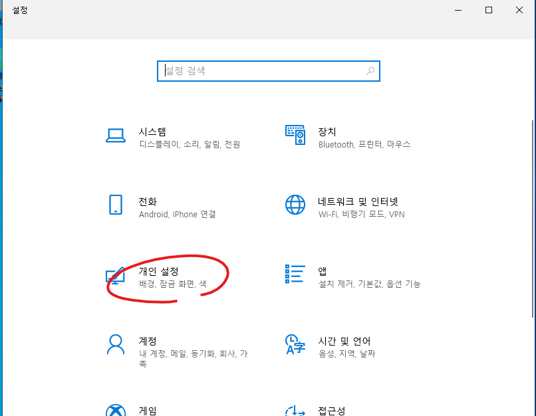The image size is (536, 416).
Task: Focus the 설정 검색 search field
Action: [x=269, y=71]
